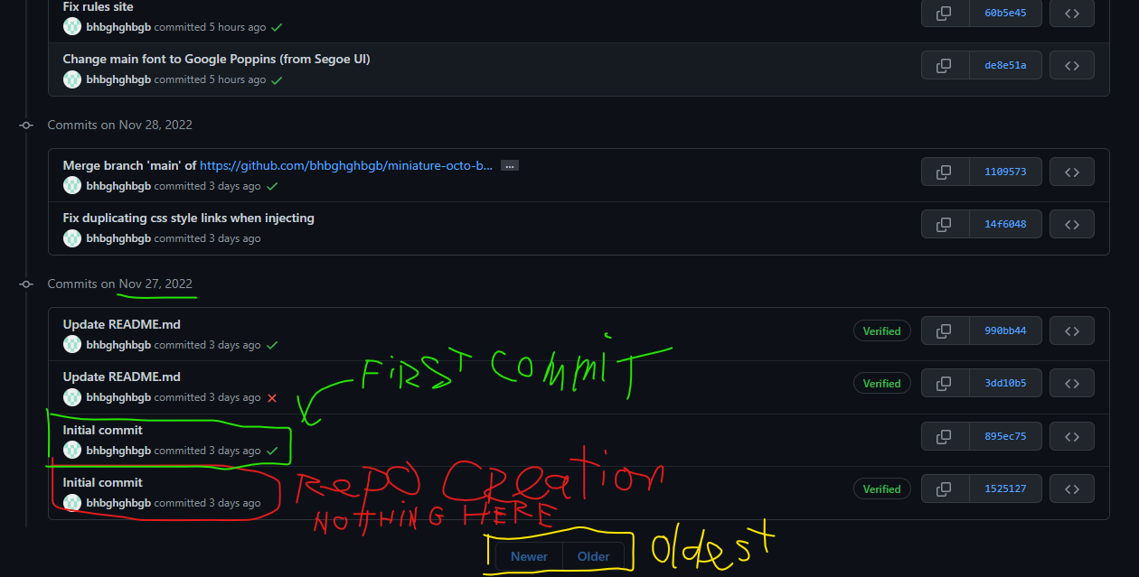The width and height of the screenshot is (1139, 577).
Task: Copy full SHA for commit 60b5e45
Action: [x=945, y=13]
